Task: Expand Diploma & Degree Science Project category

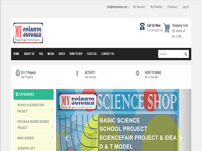Action: pos(52,126)
